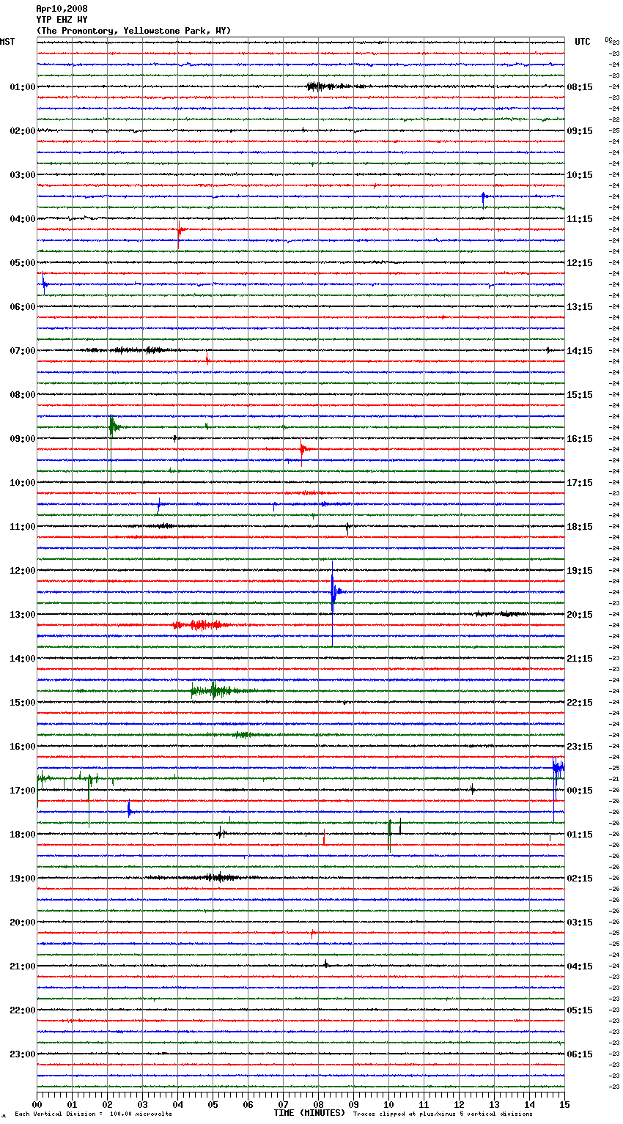
Task: Click the '08:15' UTC time label
Action: click(580, 87)
